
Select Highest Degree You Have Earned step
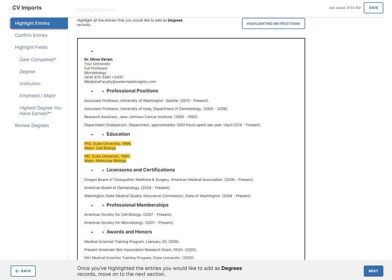point(41,111)
